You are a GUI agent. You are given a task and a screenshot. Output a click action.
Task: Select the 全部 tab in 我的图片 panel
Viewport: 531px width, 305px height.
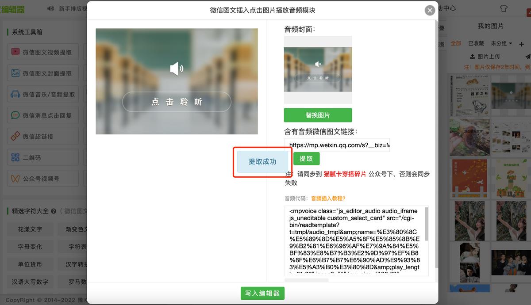[x=455, y=43]
